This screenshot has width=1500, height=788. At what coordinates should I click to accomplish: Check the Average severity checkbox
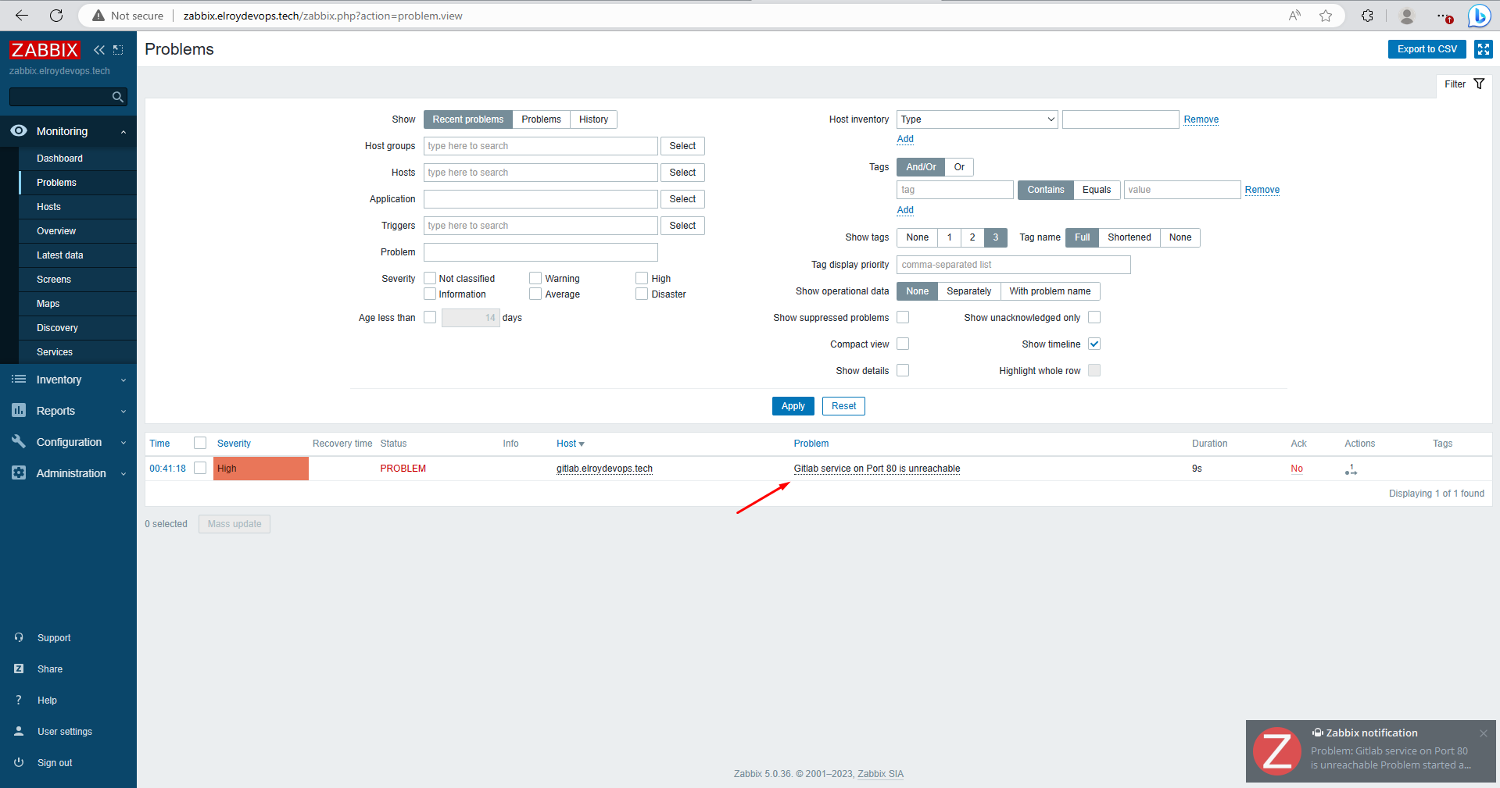point(535,294)
